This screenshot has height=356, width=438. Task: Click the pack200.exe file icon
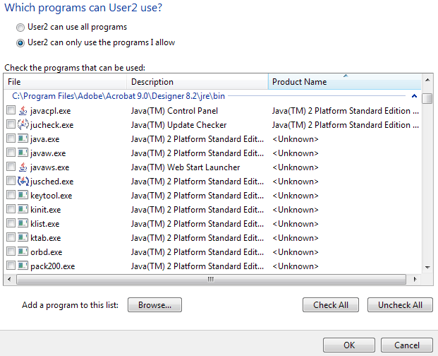23,266
